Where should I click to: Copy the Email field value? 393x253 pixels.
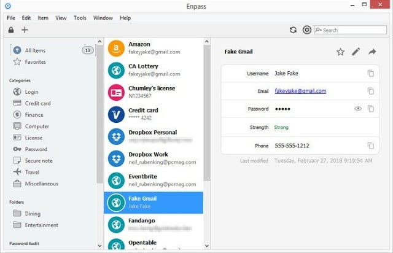click(x=371, y=91)
